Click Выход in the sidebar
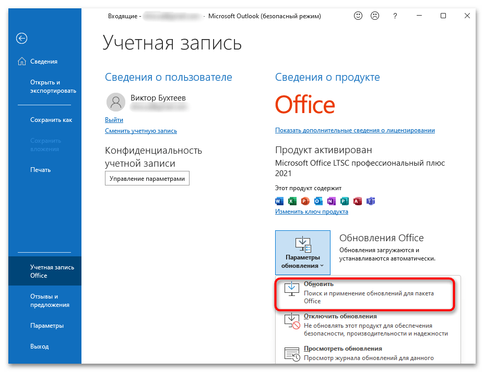 (45, 346)
